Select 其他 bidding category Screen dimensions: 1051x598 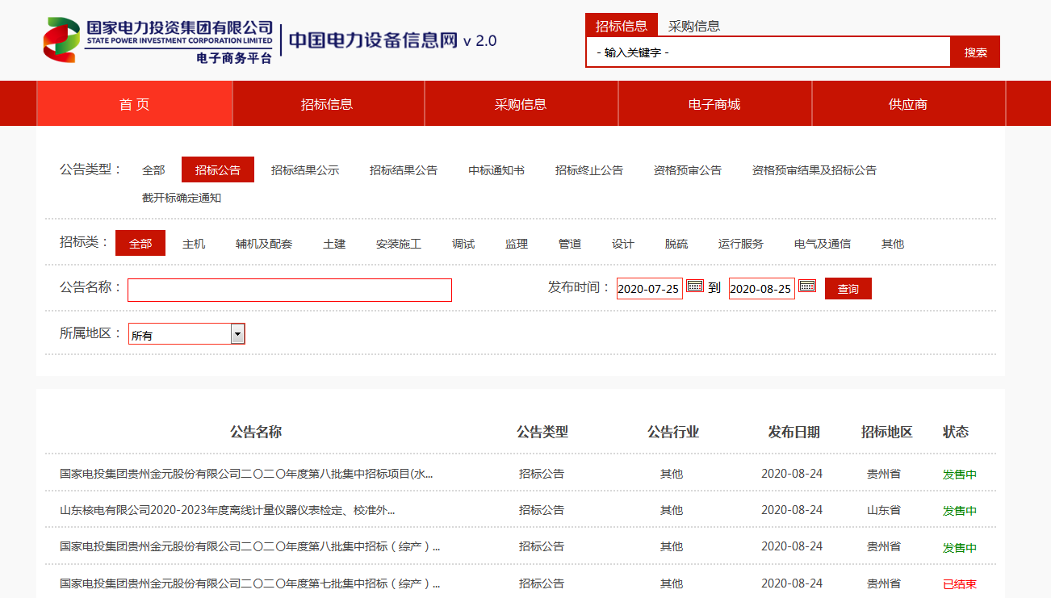[893, 244]
